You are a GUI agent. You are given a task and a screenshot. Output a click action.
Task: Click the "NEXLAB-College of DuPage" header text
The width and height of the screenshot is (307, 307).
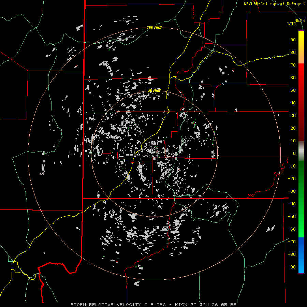(273, 4)
